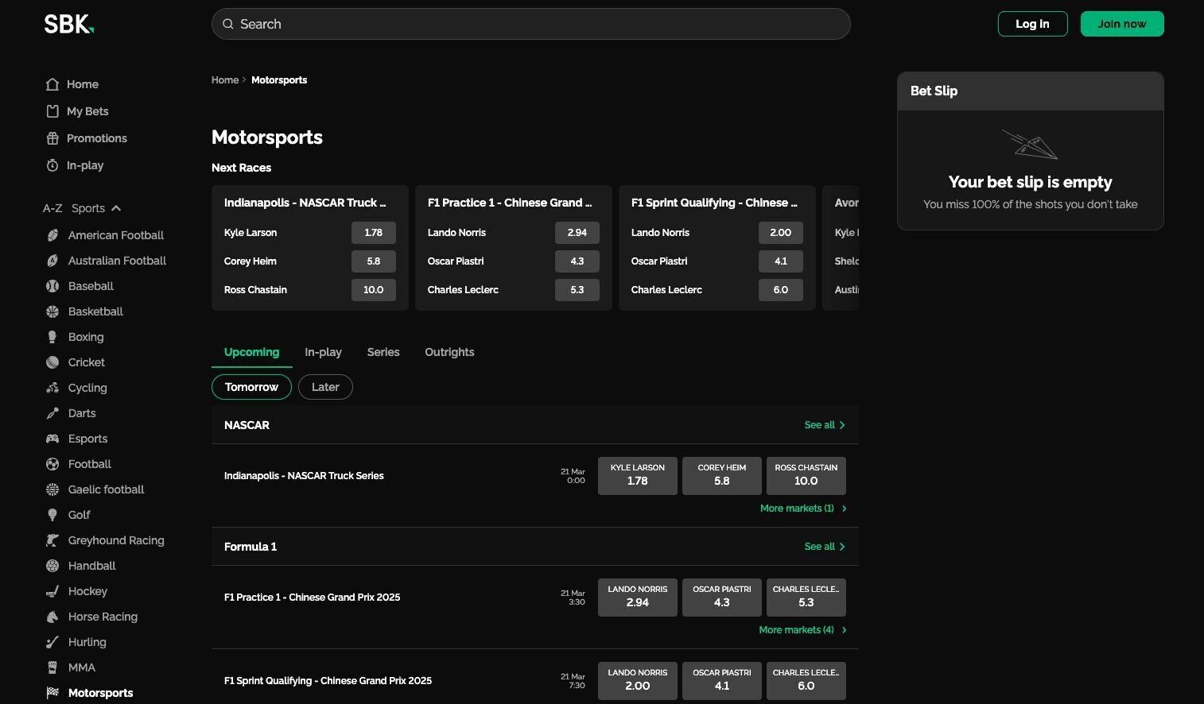Select the Baseball icon
This screenshot has height=704, width=1204.
pyautogui.click(x=52, y=286)
